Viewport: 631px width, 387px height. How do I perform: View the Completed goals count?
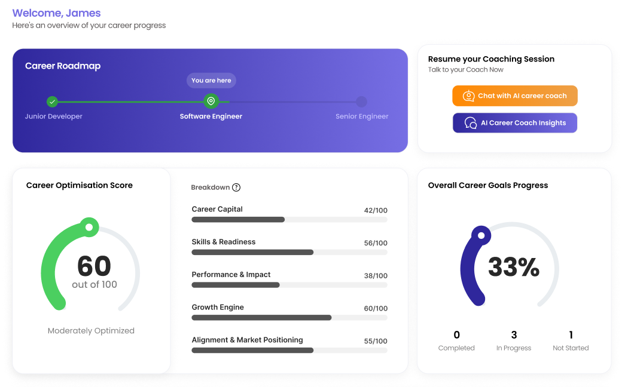(456, 335)
